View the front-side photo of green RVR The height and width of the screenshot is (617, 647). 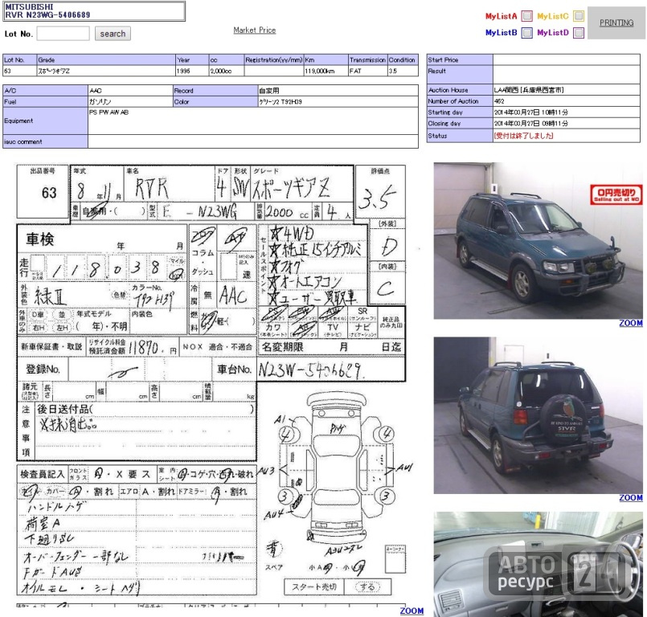point(538,241)
